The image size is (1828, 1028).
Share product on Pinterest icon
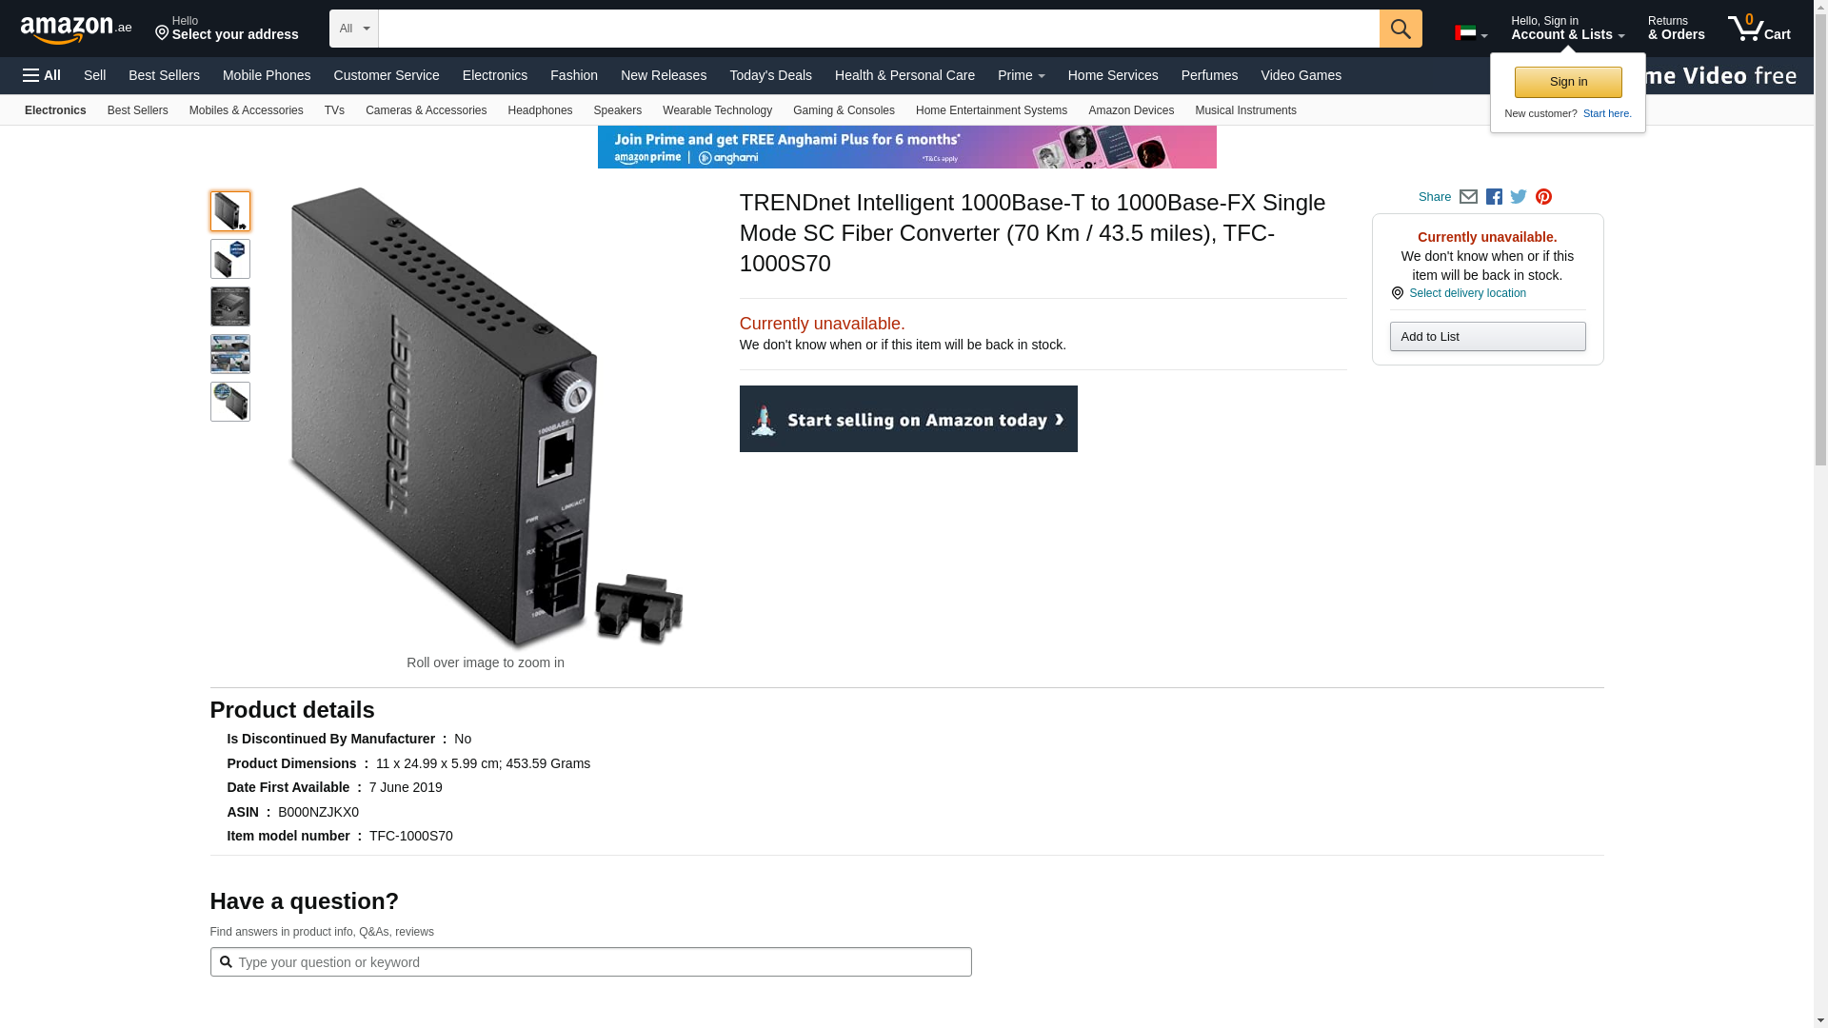click(1543, 197)
